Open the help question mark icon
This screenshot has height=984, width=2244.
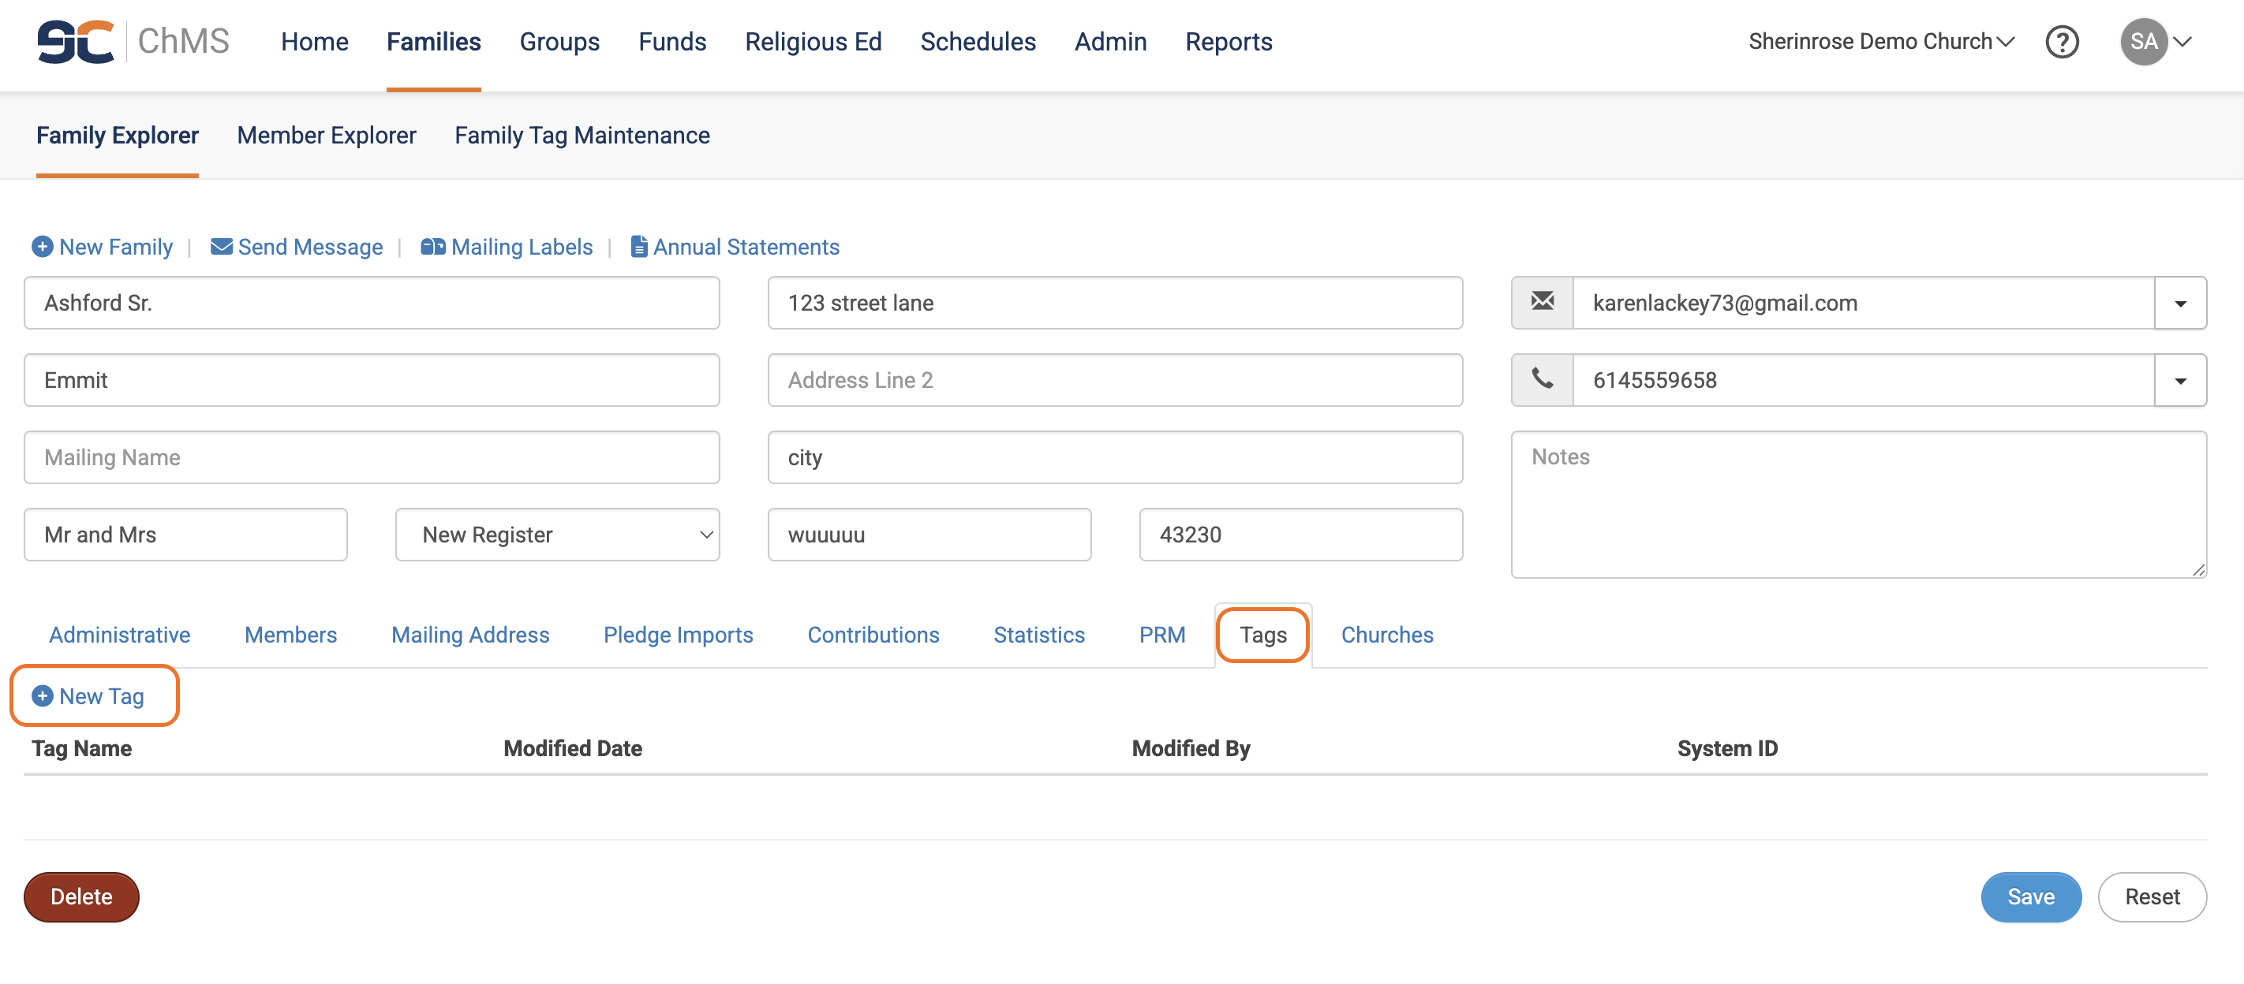tap(2061, 41)
